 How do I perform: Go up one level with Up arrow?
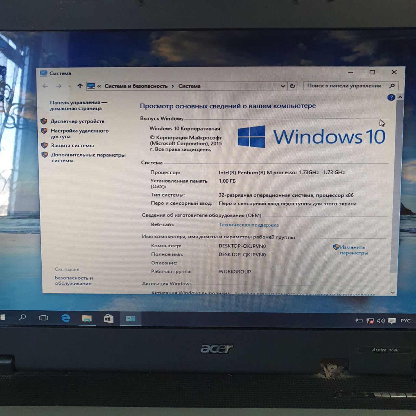click(x=80, y=86)
